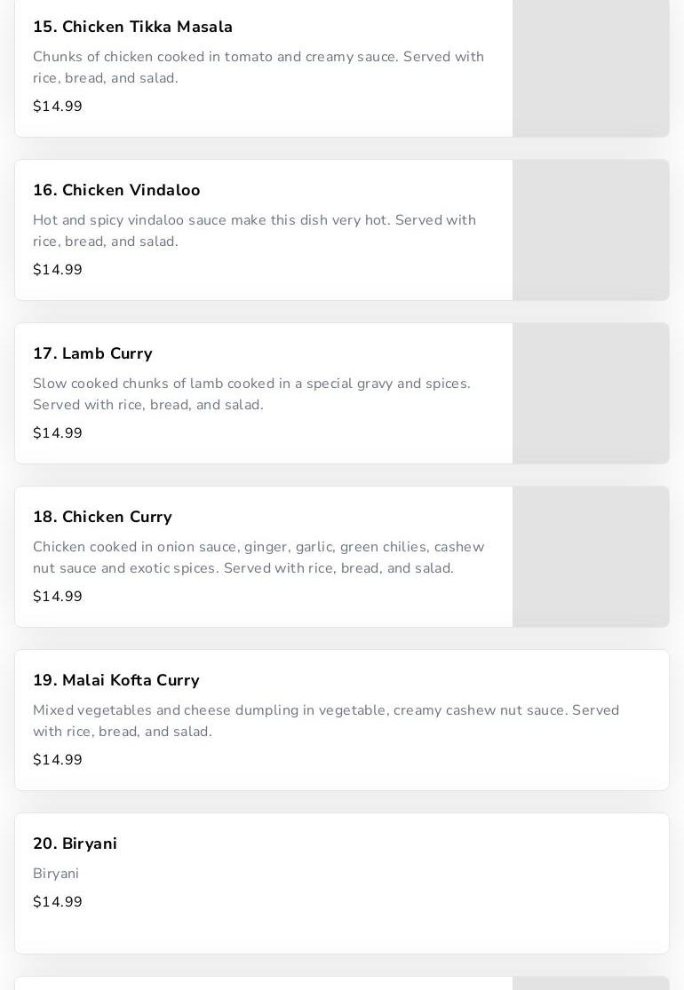The image size is (684, 990).
Task: Click the Biryani description below its title
Action: [x=56, y=874]
